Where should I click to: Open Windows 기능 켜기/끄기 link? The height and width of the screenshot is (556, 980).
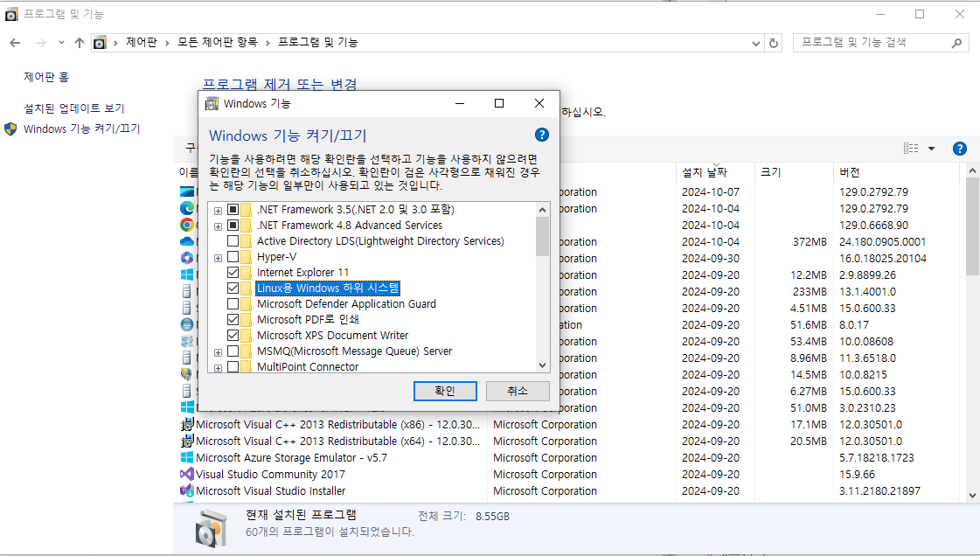pyautogui.click(x=82, y=129)
